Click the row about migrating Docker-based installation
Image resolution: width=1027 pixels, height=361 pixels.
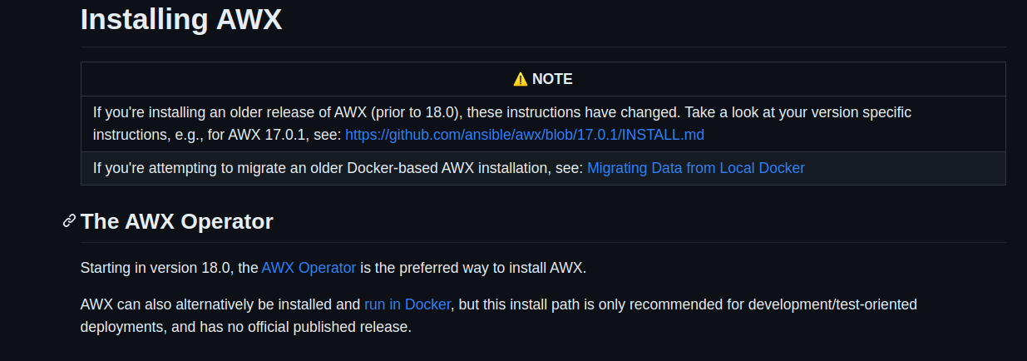point(543,168)
